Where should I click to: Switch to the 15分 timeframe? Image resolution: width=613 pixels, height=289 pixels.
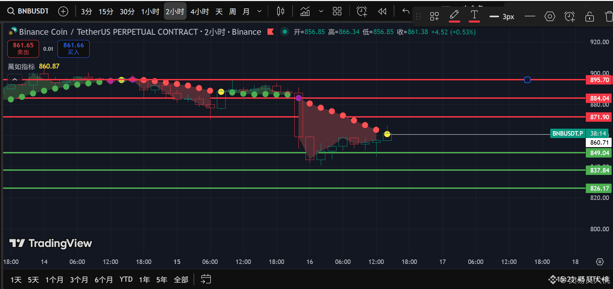point(106,11)
